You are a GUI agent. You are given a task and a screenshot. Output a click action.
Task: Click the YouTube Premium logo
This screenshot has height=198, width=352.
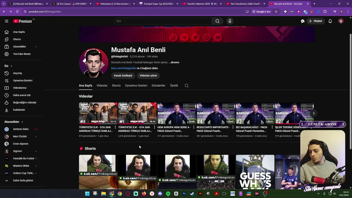(23, 21)
